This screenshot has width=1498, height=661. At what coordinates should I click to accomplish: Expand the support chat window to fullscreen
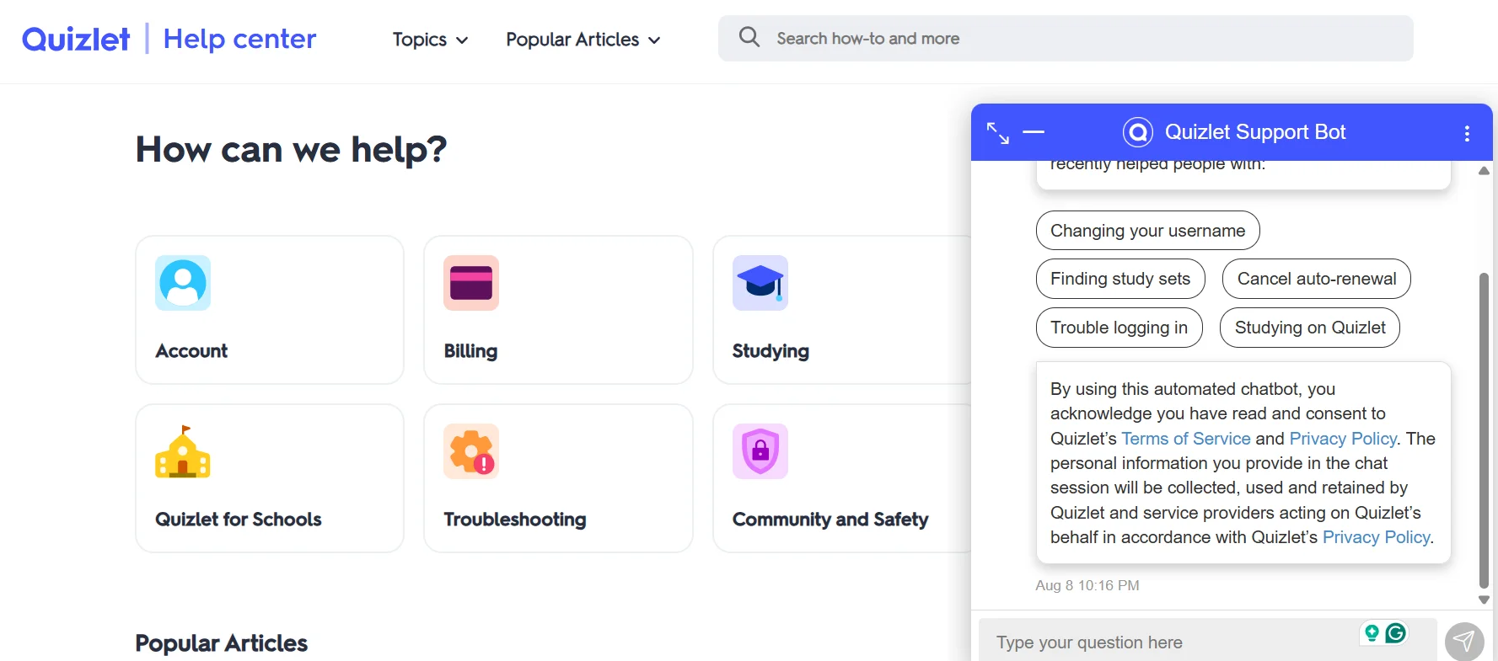tap(998, 133)
